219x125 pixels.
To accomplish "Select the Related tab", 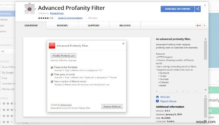I will pyautogui.click(x=125, y=25).
